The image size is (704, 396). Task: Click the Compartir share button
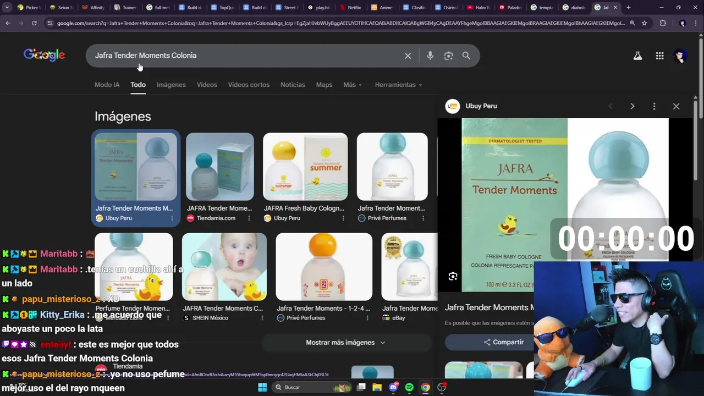(x=490, y=342)
